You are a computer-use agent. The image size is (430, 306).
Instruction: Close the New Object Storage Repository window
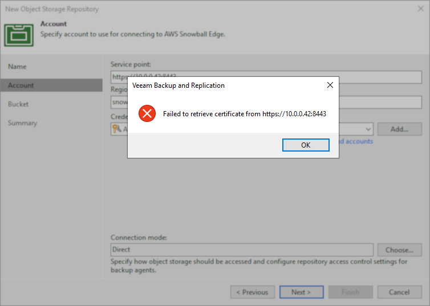click(421, 9)
